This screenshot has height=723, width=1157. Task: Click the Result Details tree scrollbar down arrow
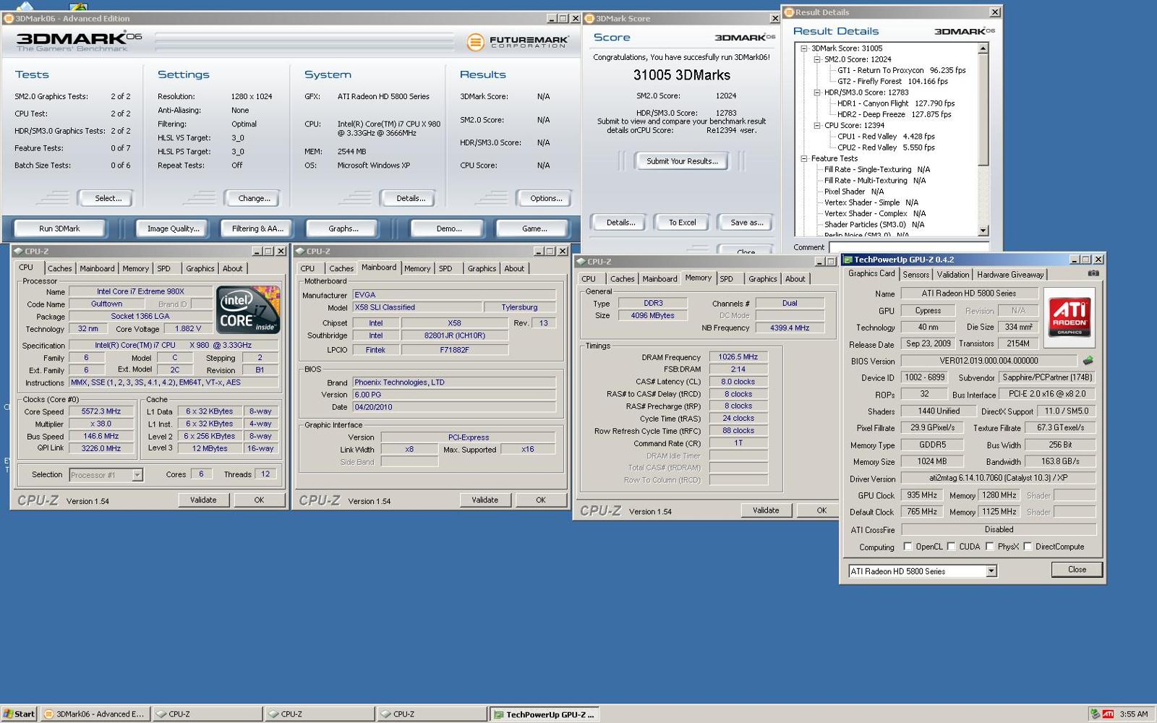(983, 231)
